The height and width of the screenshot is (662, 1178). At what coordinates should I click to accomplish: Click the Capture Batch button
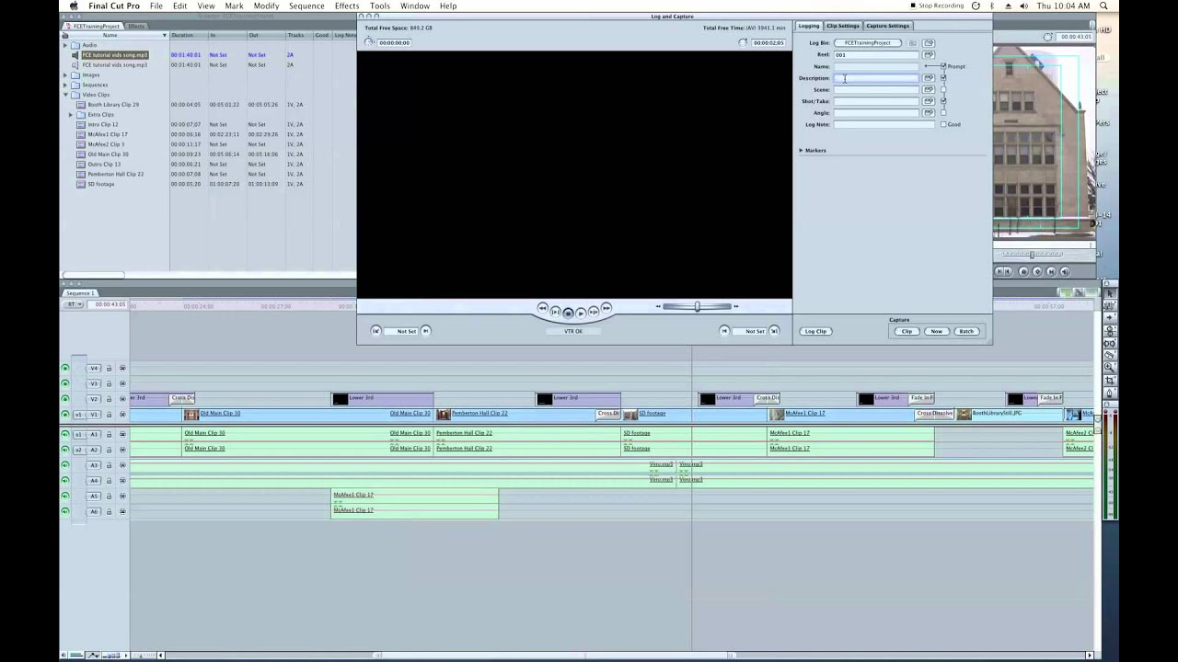click(x=966, y=331)
